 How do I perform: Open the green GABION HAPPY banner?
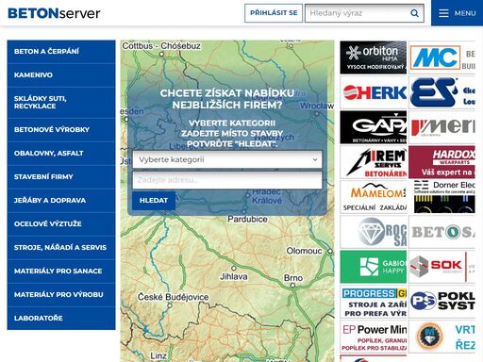pyautogui.click(x=374, y=267)
